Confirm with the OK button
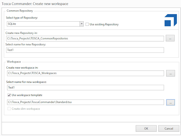This screenshot has width=181, height=136. [146, 129]
